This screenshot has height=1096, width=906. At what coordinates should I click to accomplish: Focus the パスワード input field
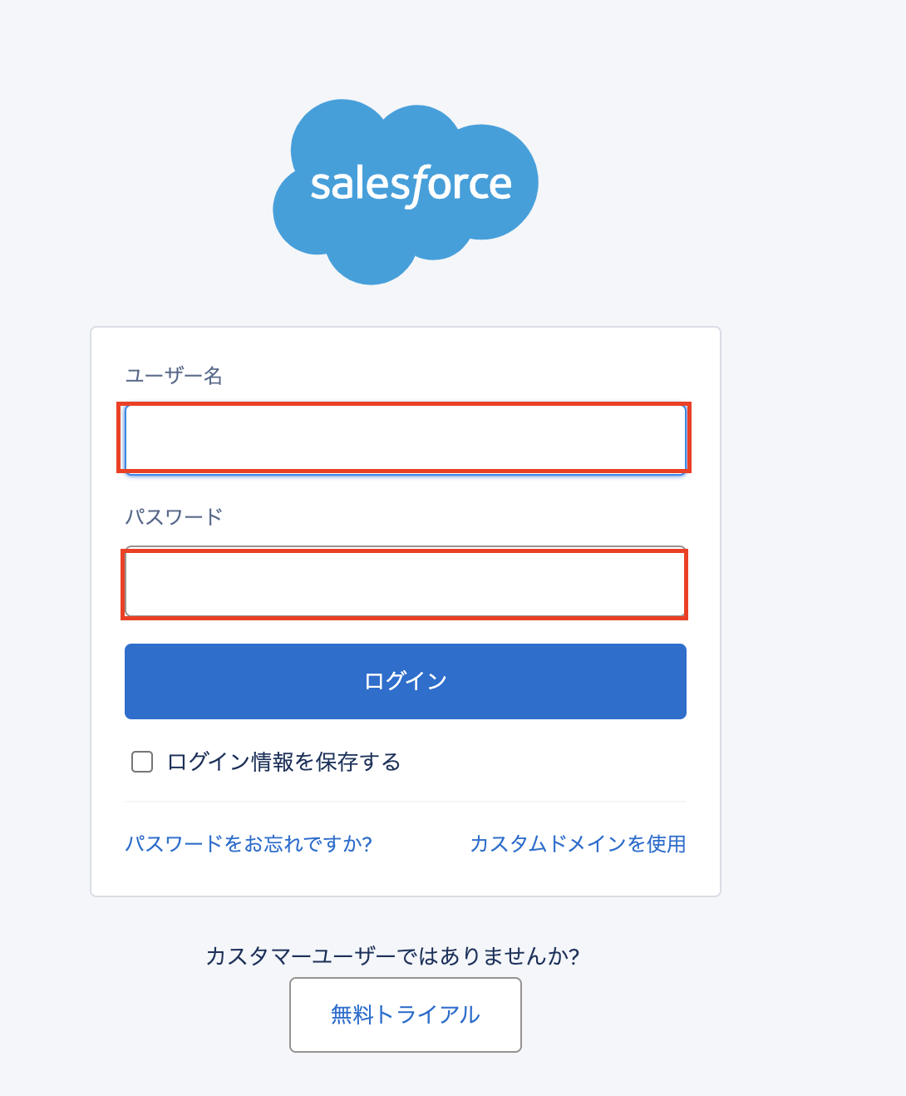[x=405, y=583]
